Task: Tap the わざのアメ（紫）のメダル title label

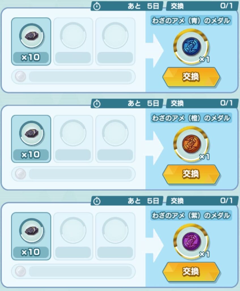Action: (191, 215)
